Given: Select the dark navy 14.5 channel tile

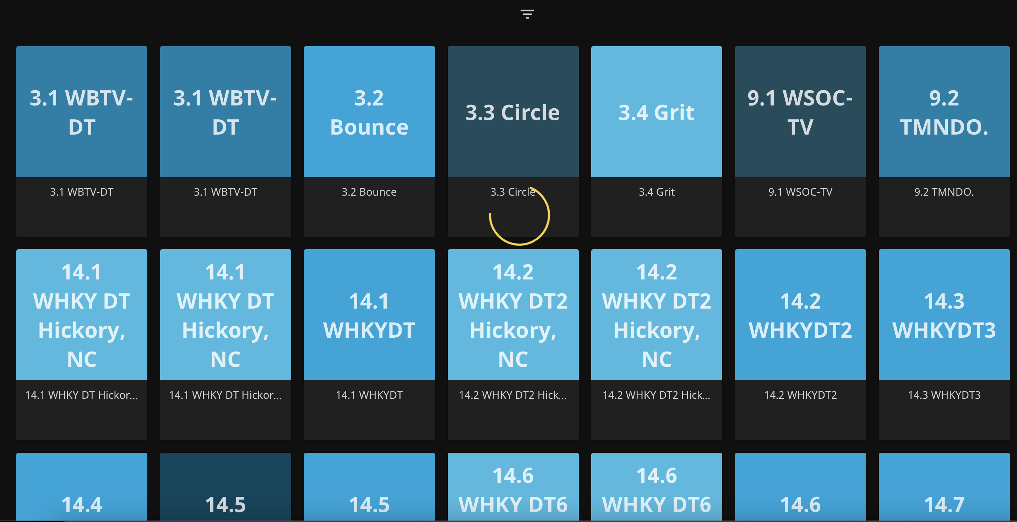Looking at the screenshot, I should click(x=225, y=486).
